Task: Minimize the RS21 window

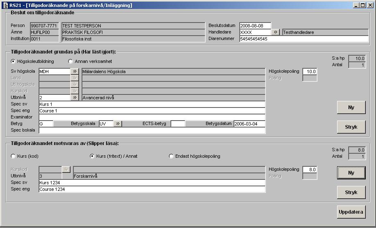Action: (356, 5)
